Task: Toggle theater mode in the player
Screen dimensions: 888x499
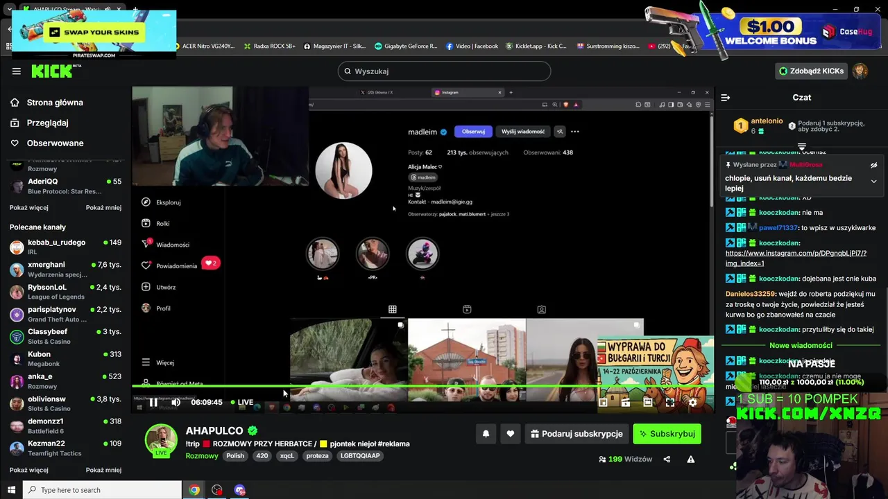Action: (x=647, y=402)
